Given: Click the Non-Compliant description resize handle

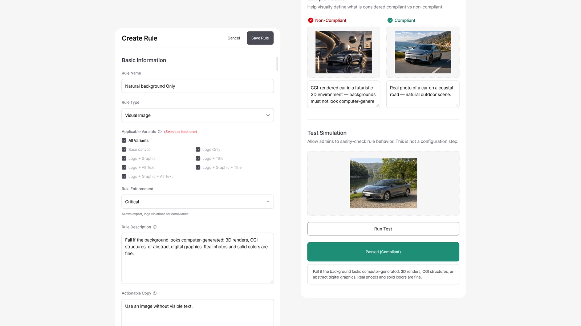Looking at the screenshot, I should pyautogui.click(x=378, y=105).
